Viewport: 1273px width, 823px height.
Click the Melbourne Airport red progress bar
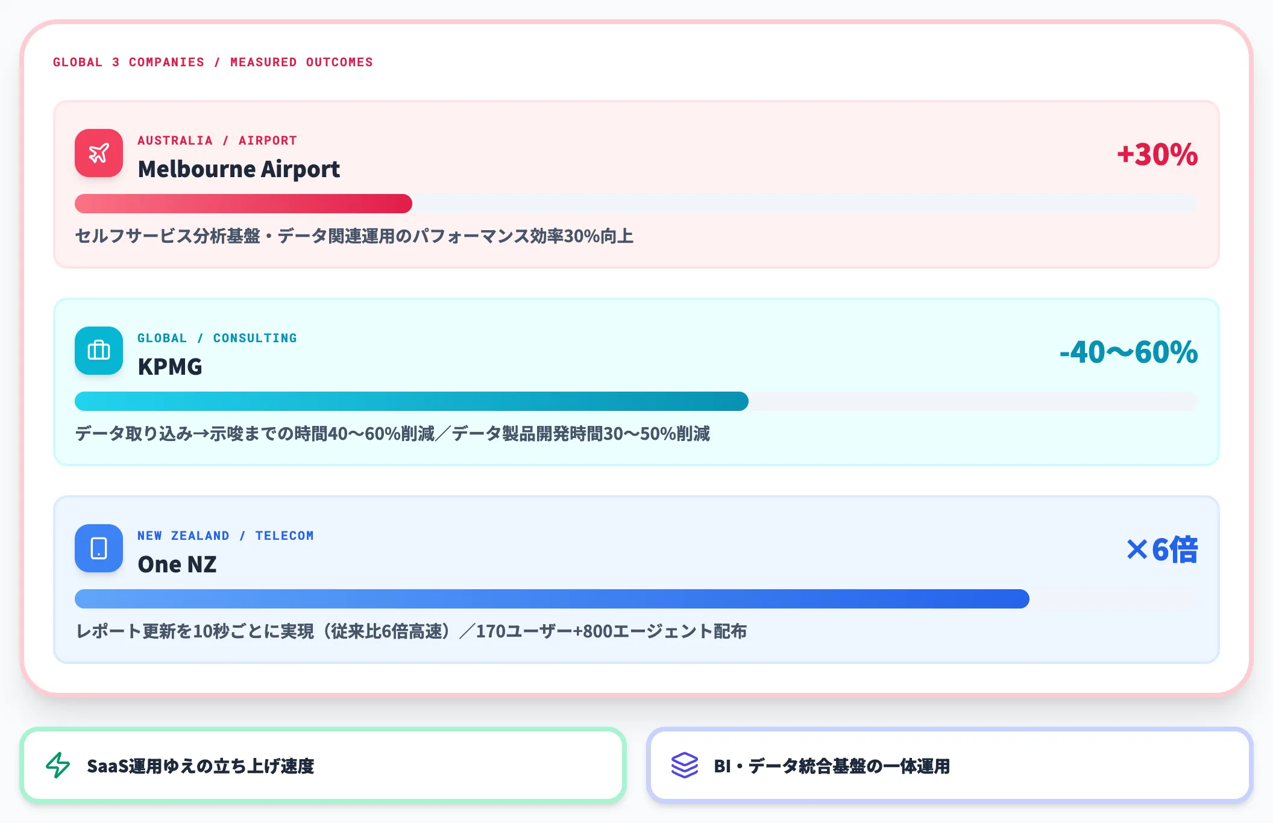[244, 204]
